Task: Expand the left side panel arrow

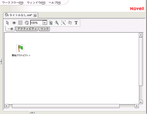Action: [1, 62]
